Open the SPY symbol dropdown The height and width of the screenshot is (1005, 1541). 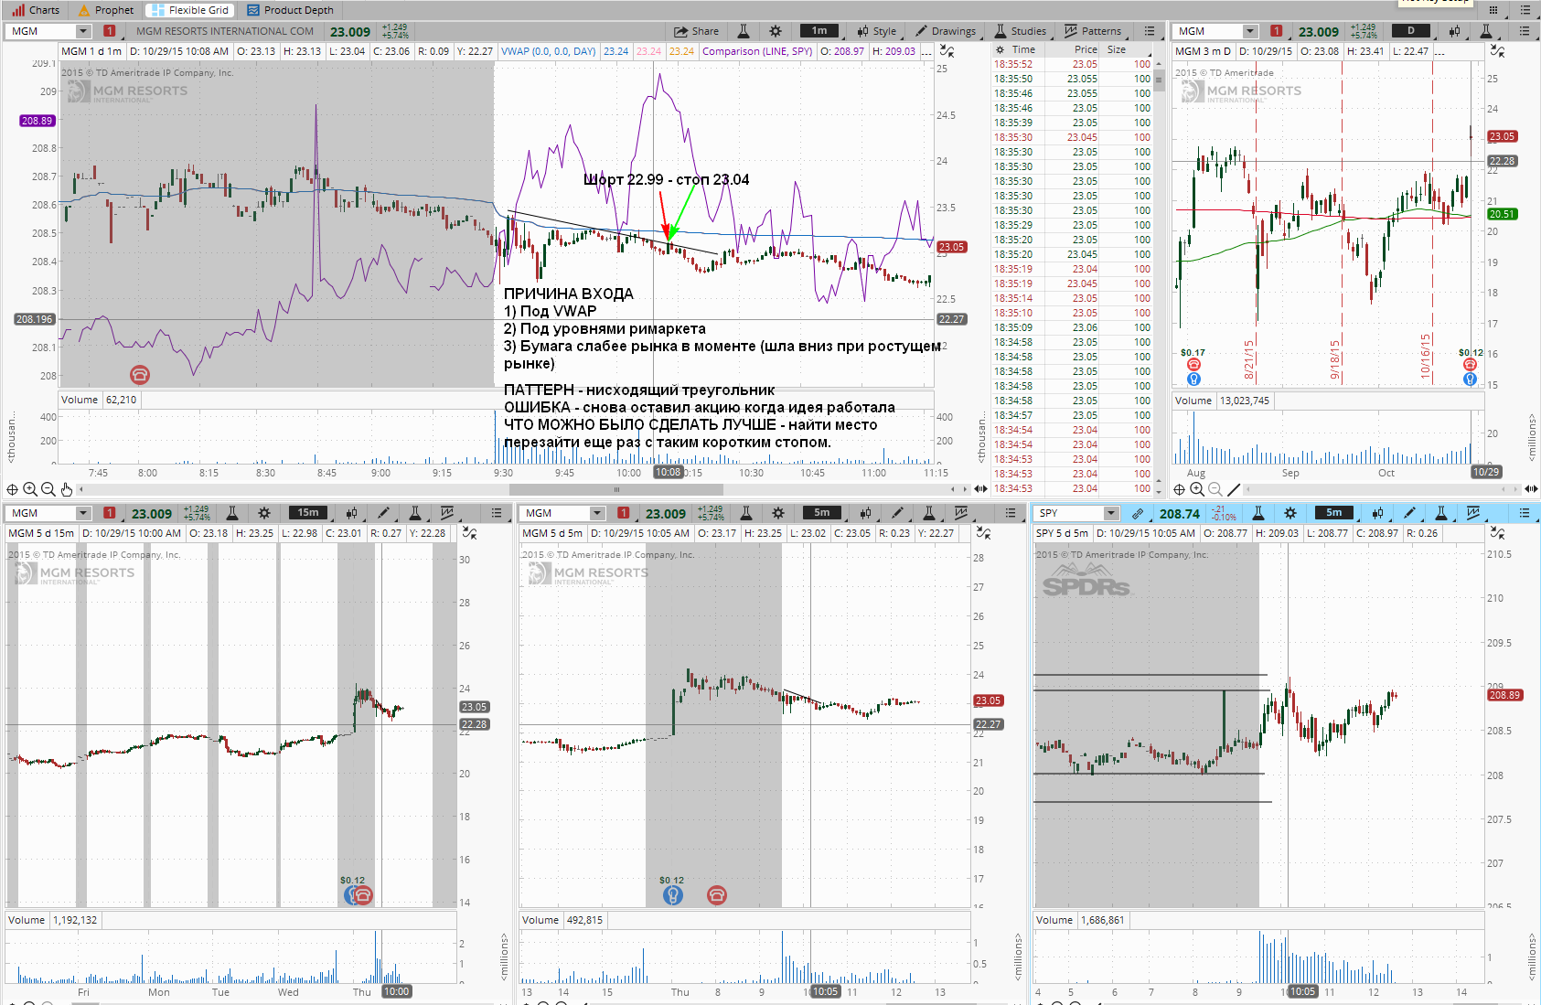coord(1111,513)
